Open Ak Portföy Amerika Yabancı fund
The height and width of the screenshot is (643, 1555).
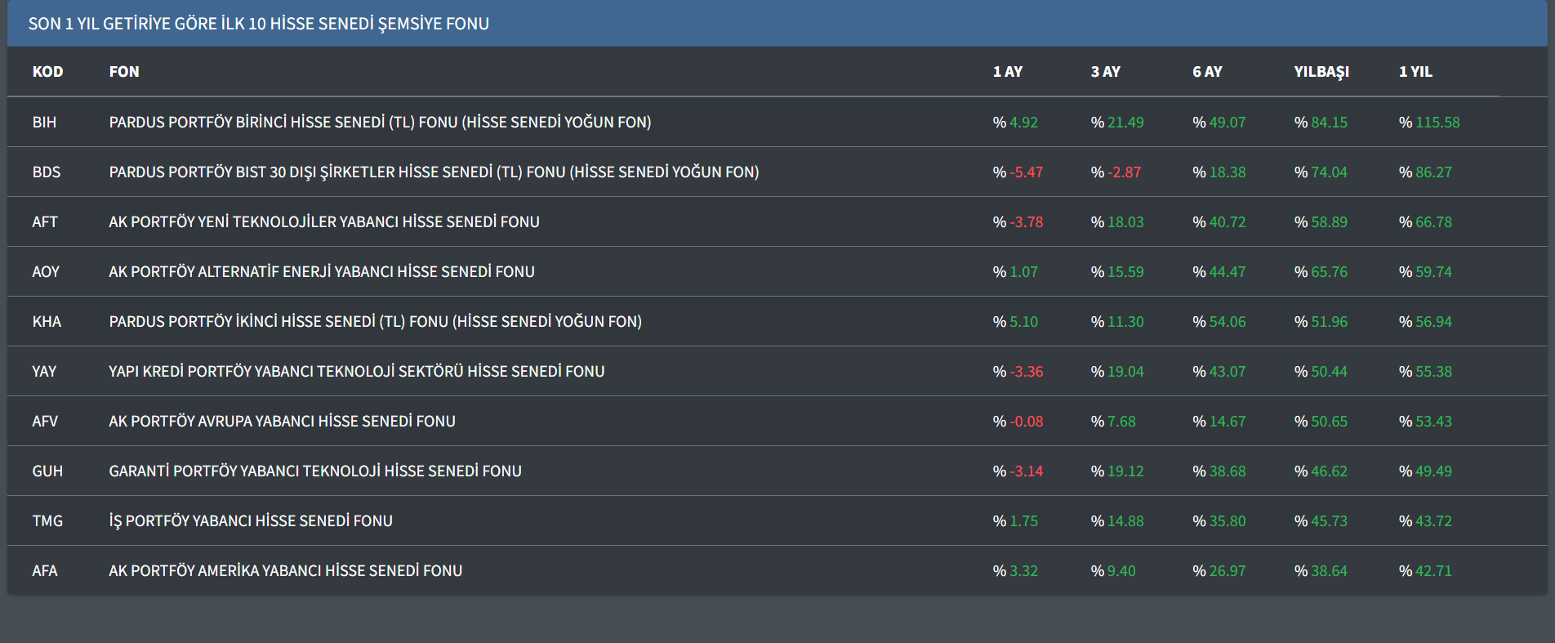(x=285, y=571)
